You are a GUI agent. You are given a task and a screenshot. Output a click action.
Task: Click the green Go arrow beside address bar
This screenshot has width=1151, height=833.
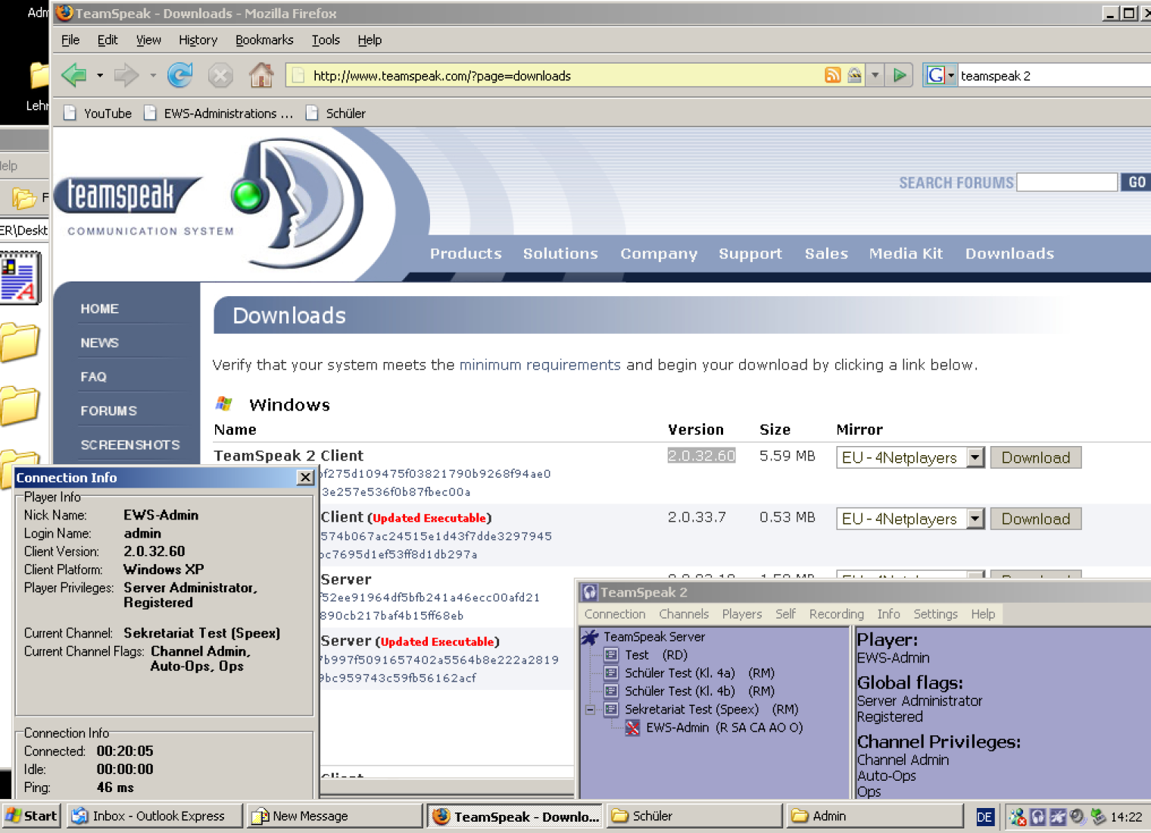click(900, 75)
